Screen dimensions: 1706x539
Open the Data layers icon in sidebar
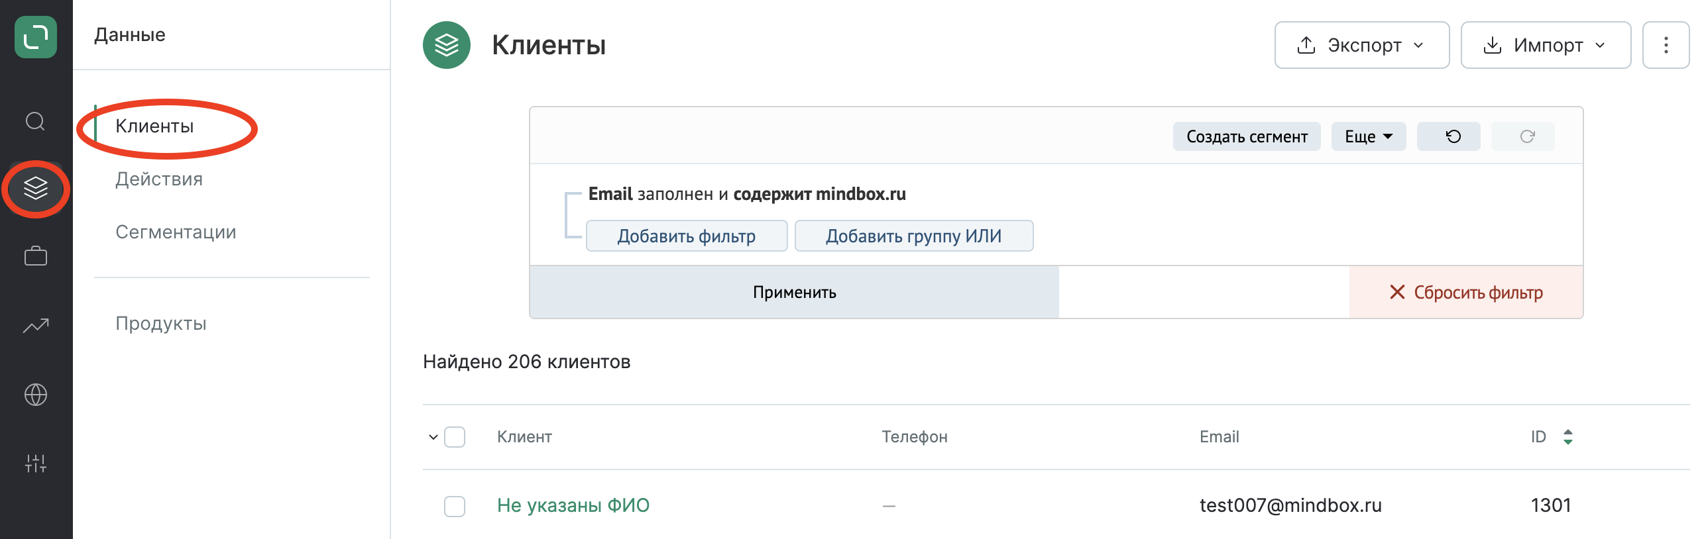[x=36, y=188]
